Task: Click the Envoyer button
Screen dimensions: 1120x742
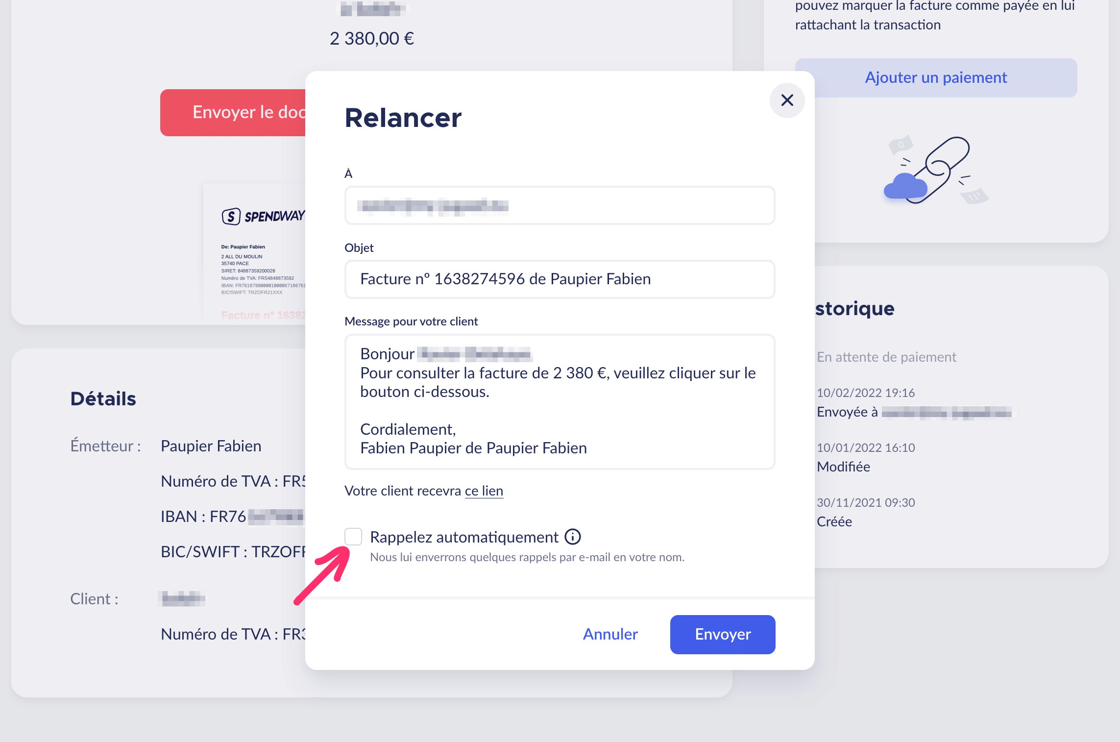Action: tap(723, 634)
